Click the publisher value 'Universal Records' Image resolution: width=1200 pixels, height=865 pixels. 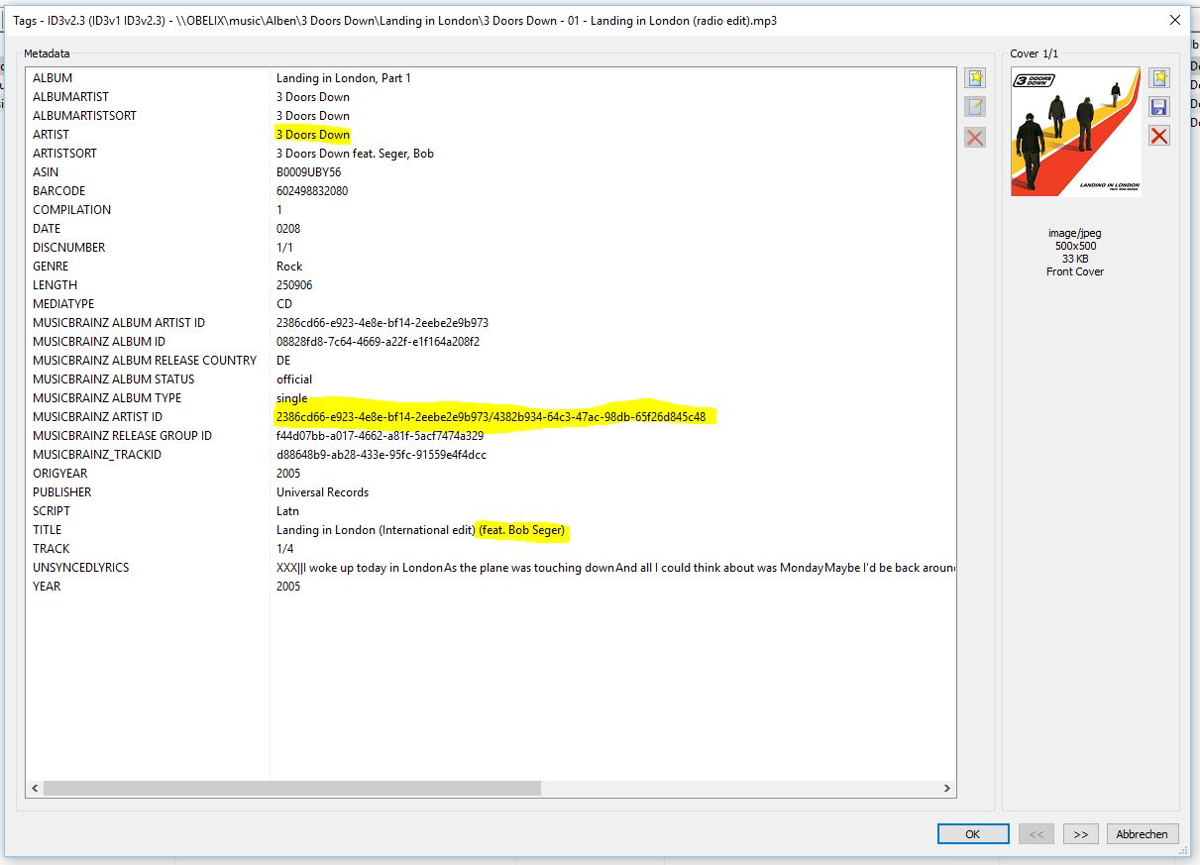(322, 492)
